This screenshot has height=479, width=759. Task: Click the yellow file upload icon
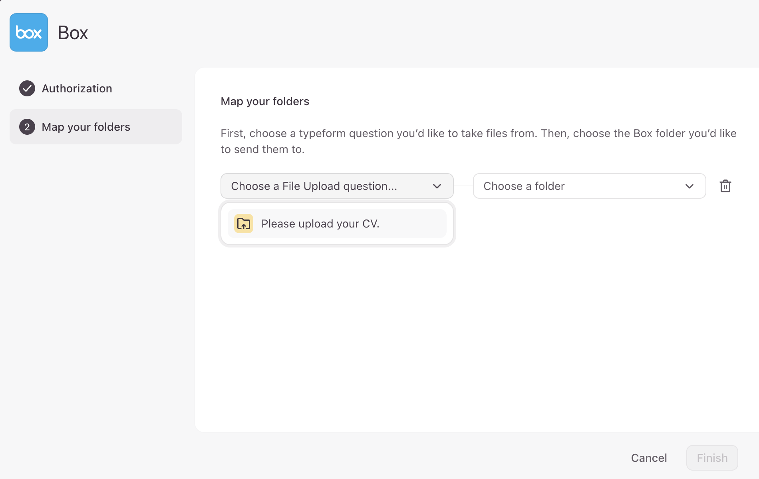244,224
